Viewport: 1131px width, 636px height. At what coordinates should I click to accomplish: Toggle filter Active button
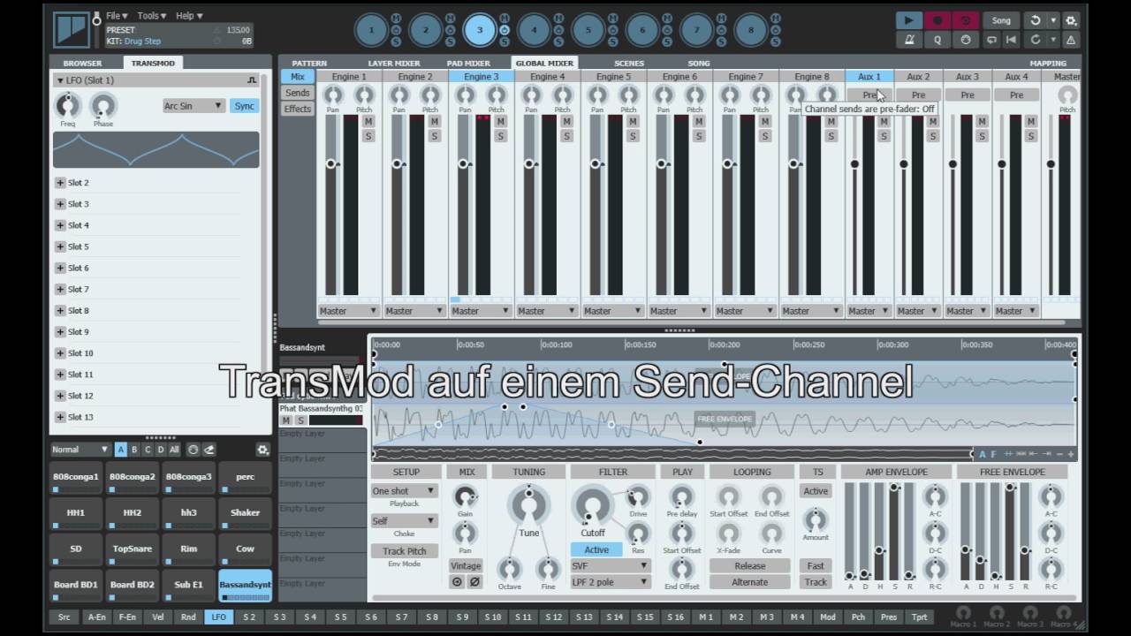596,549
